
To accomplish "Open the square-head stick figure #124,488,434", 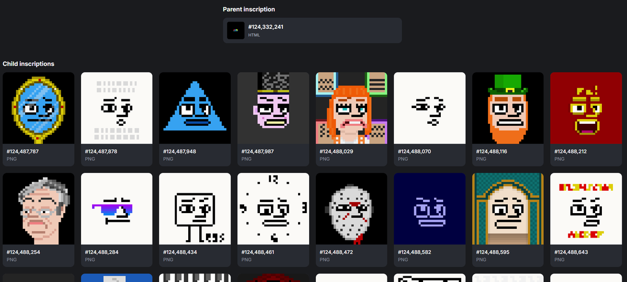I will pos(195,208).
